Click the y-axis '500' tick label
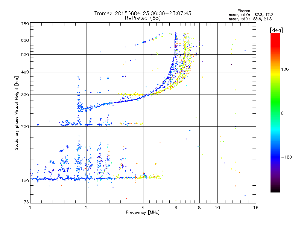The height and width of the screenshot is (226, 301). coord(25,55)
